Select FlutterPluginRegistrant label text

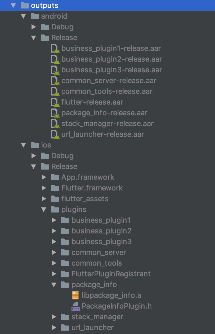point(111,274)
